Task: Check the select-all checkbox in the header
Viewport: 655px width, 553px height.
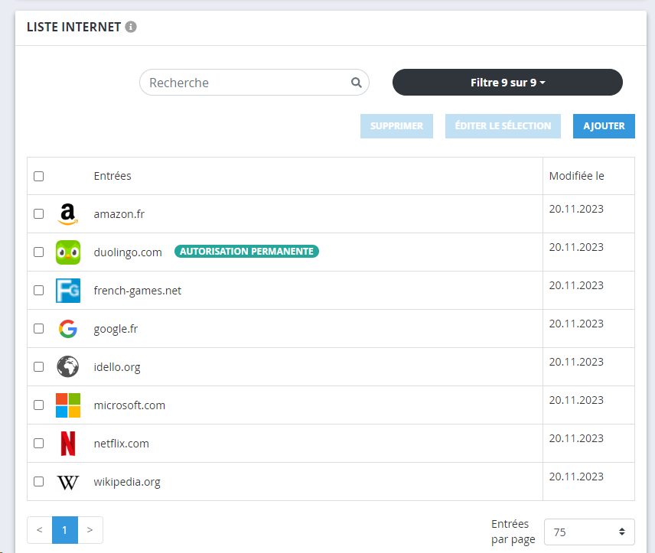Action: pyautogui.click(x=38, y=176)
